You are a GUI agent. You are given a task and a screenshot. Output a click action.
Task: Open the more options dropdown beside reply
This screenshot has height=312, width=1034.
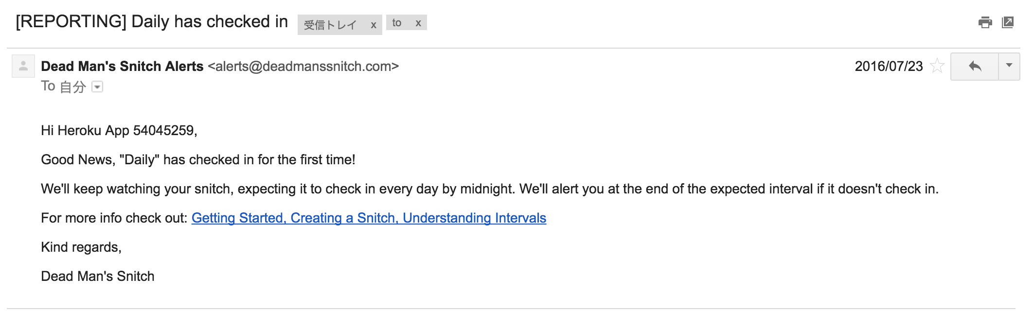point(1009,66)
